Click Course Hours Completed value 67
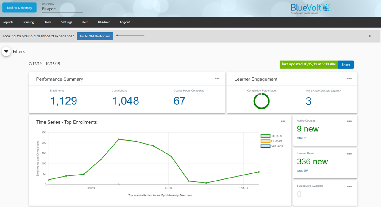The image size is (381, 207). [x=179, y=101]
